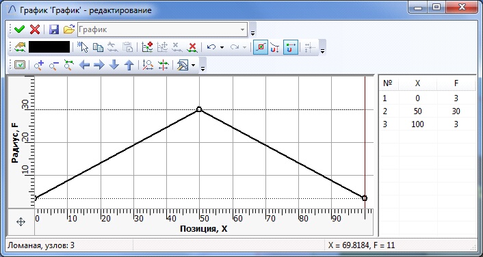This screenshot has height=257, width=483.
Task: Cancel editing with the red X icon
Action: [35, 29]
